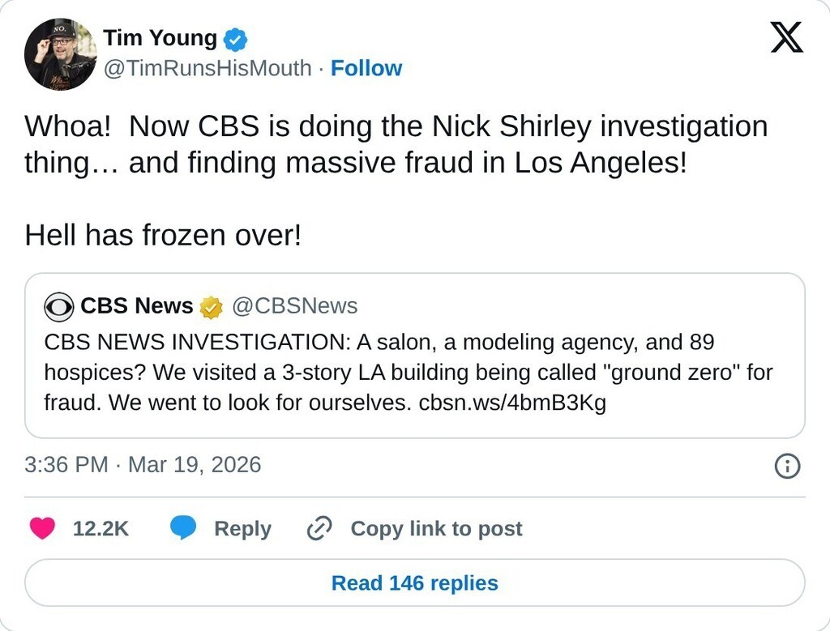Click the chain link copy icon

coord(319,529)
